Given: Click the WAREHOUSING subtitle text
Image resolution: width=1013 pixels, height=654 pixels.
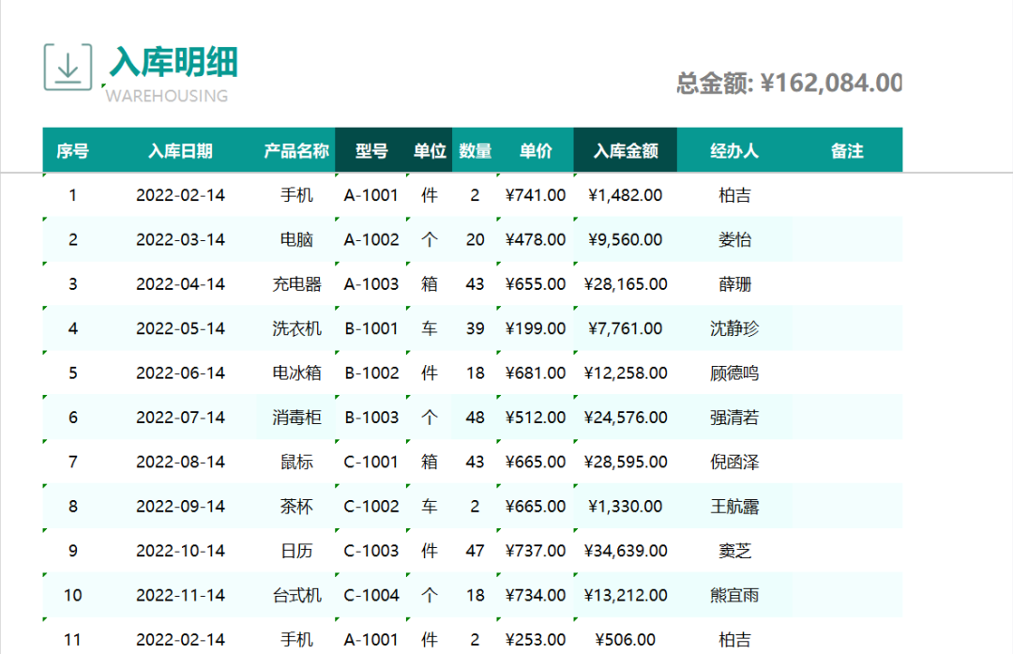Looking at the screenshot, I should [167, 96].
